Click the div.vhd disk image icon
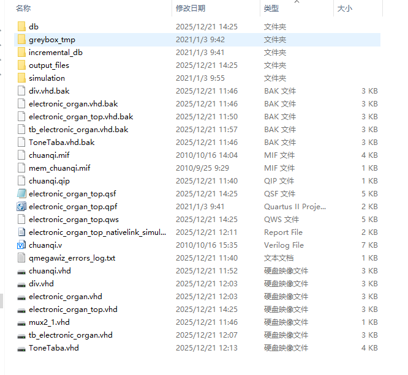This screenshot has width=408, height=375. coord(21,284)
